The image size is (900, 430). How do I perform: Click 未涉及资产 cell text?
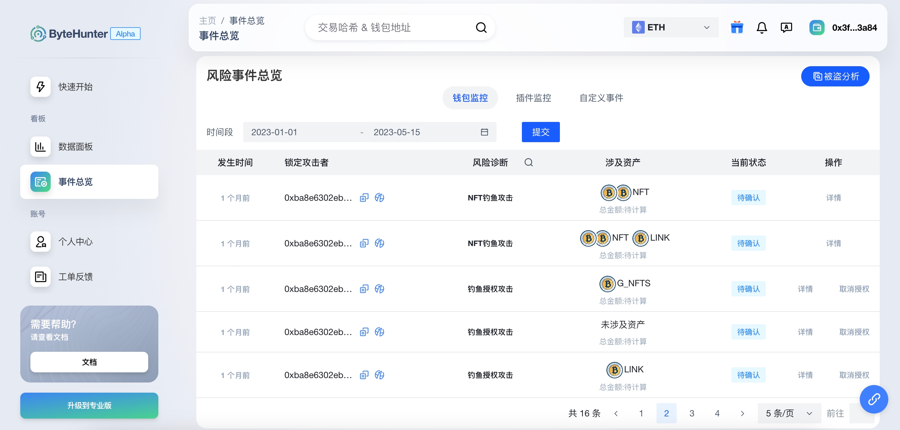[x=623, y=325]
